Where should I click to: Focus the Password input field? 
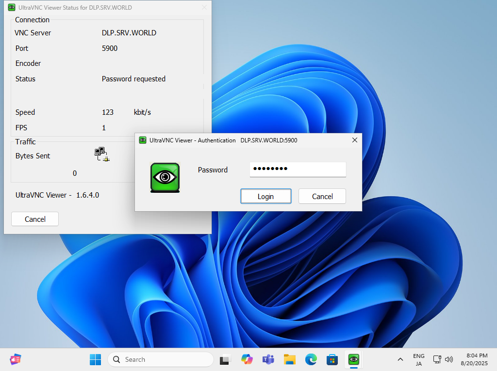298,170
